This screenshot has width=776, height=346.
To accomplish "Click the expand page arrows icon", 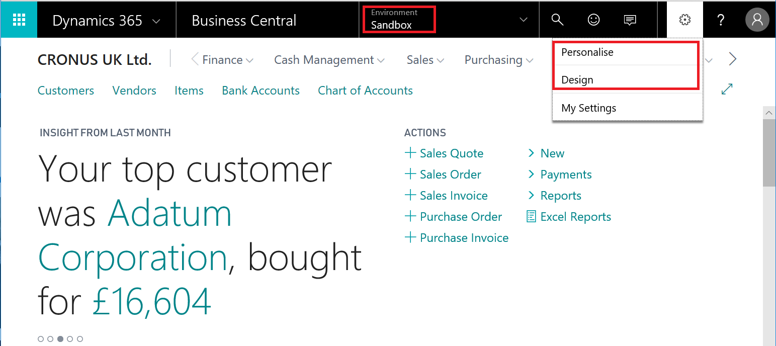I will tap(727, 89).
